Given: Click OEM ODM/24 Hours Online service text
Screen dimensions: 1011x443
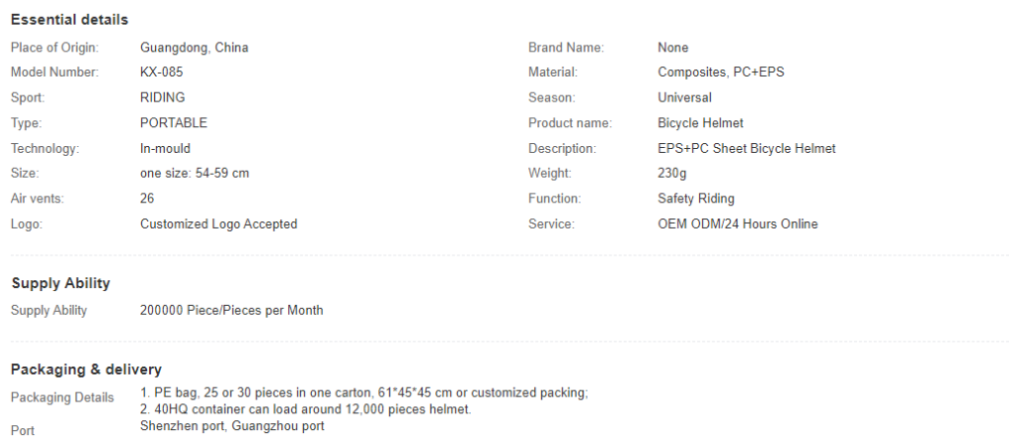Looking at the screenshot, I should tap(738, 224).
